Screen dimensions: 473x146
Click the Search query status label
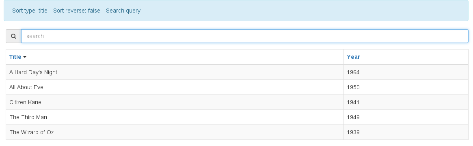click(x=124, y=11)
